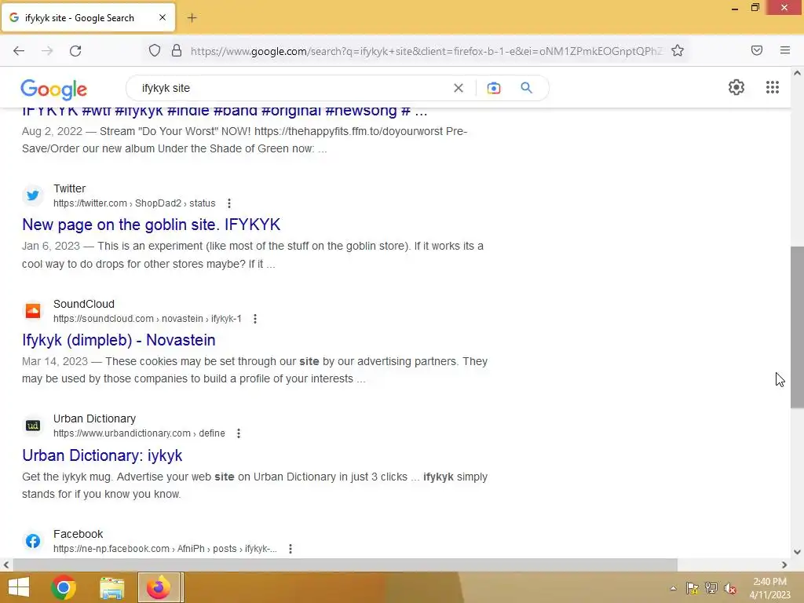The height and width of the screenshot is (603, 804).
Task: Click Twitter bird favicon
Action: pyautogui.click(x=33, y=196)
